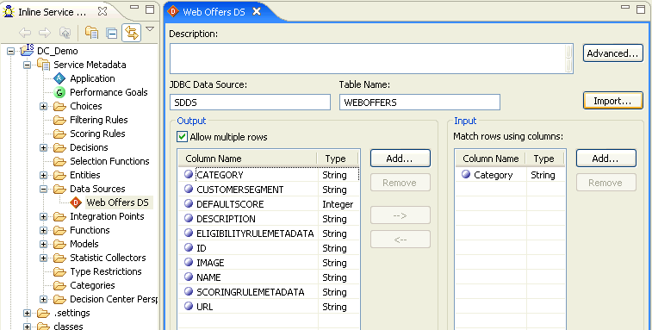
Task: Open the Performance Goals icon
Action: click(x=59, y=92)
